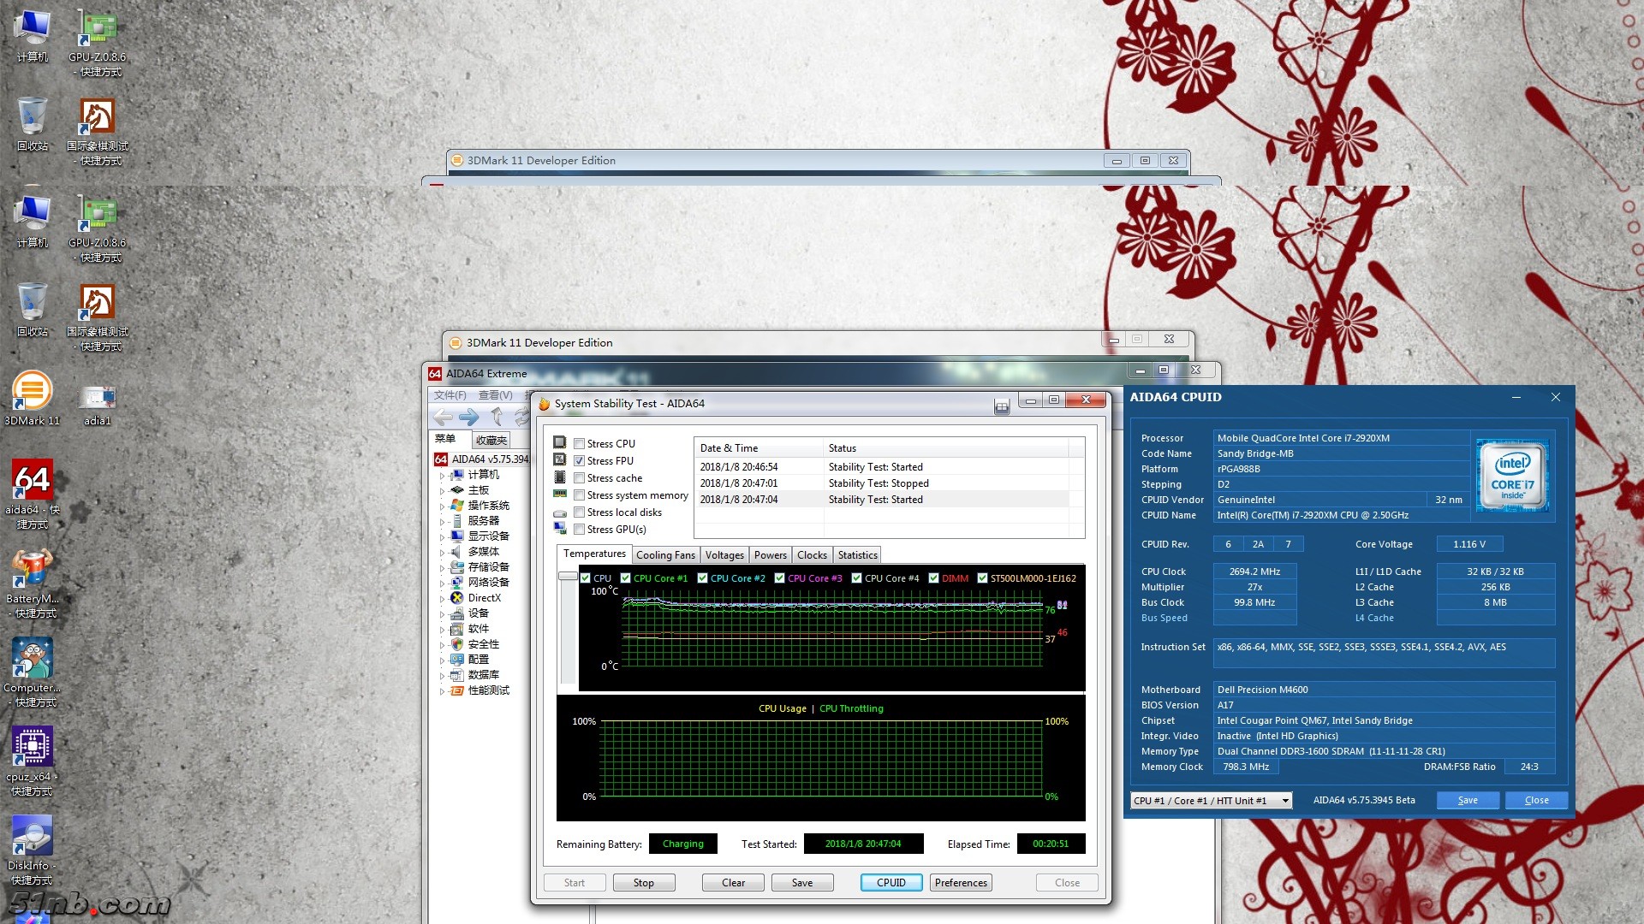Open the 3DMark 11 desktop shortcut
Screen dimensions: 1644x924
click(33, 398)
